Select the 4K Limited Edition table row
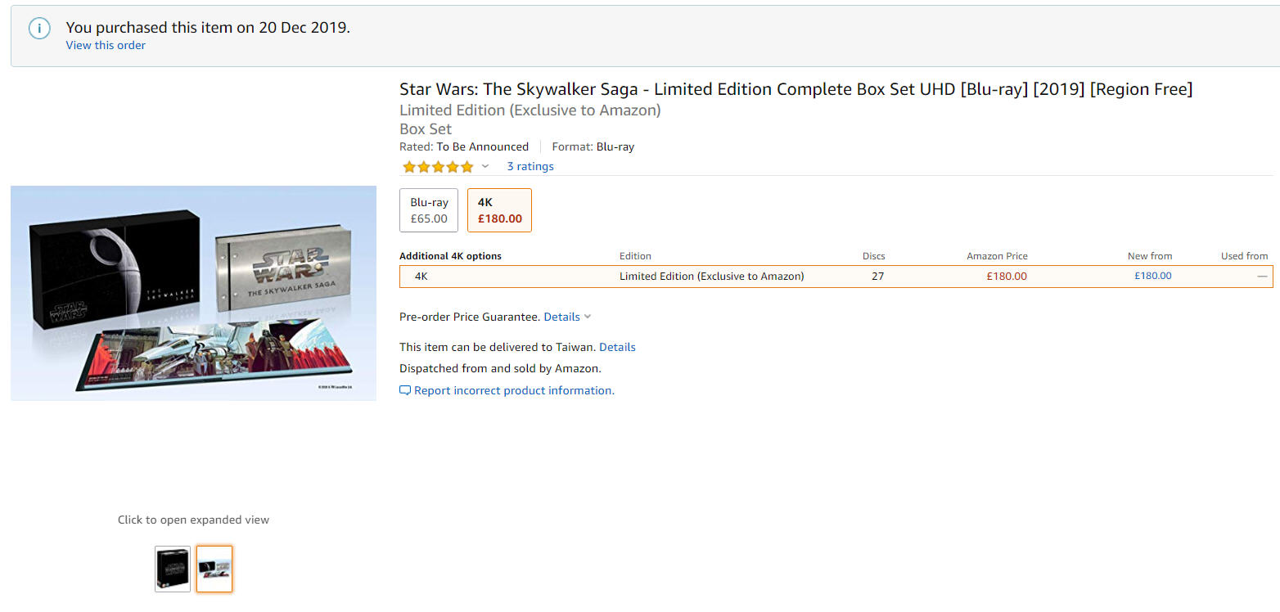This screenshot has height=612, width=1280. pyautogui.click(x=836, y=277)
